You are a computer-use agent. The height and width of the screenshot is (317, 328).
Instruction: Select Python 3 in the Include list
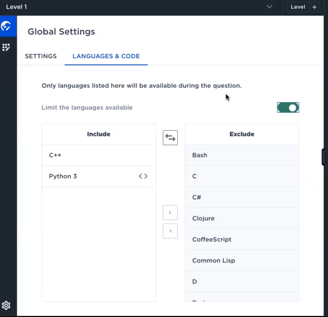[63, 176]
